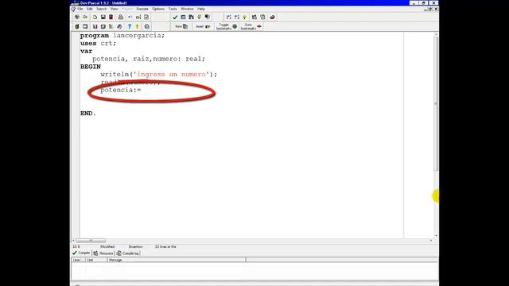Click the red book icon in the top toolbar
This screenshot has height=286, width=509.
(111, 17)
